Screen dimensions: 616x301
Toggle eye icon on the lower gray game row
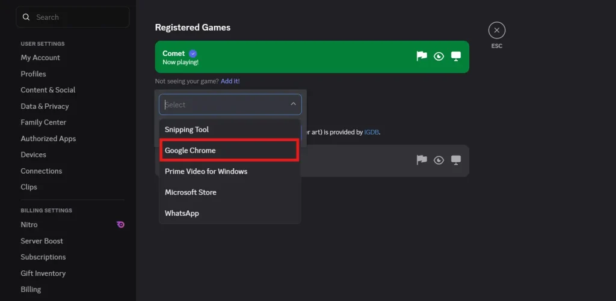click(439, 160)
